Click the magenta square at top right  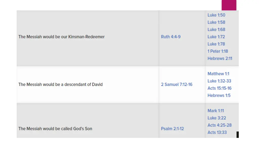tap(229, 5)
